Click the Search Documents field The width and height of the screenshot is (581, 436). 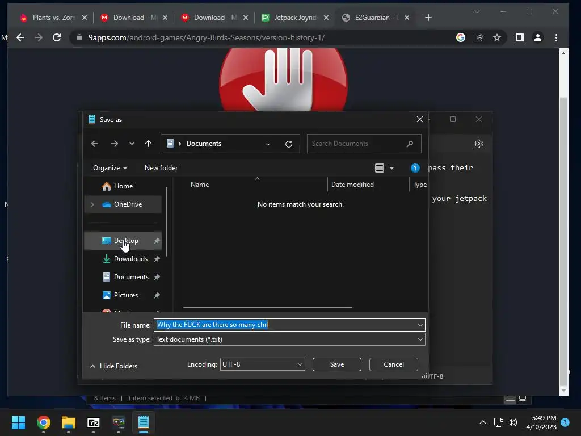tap(364, 144)
